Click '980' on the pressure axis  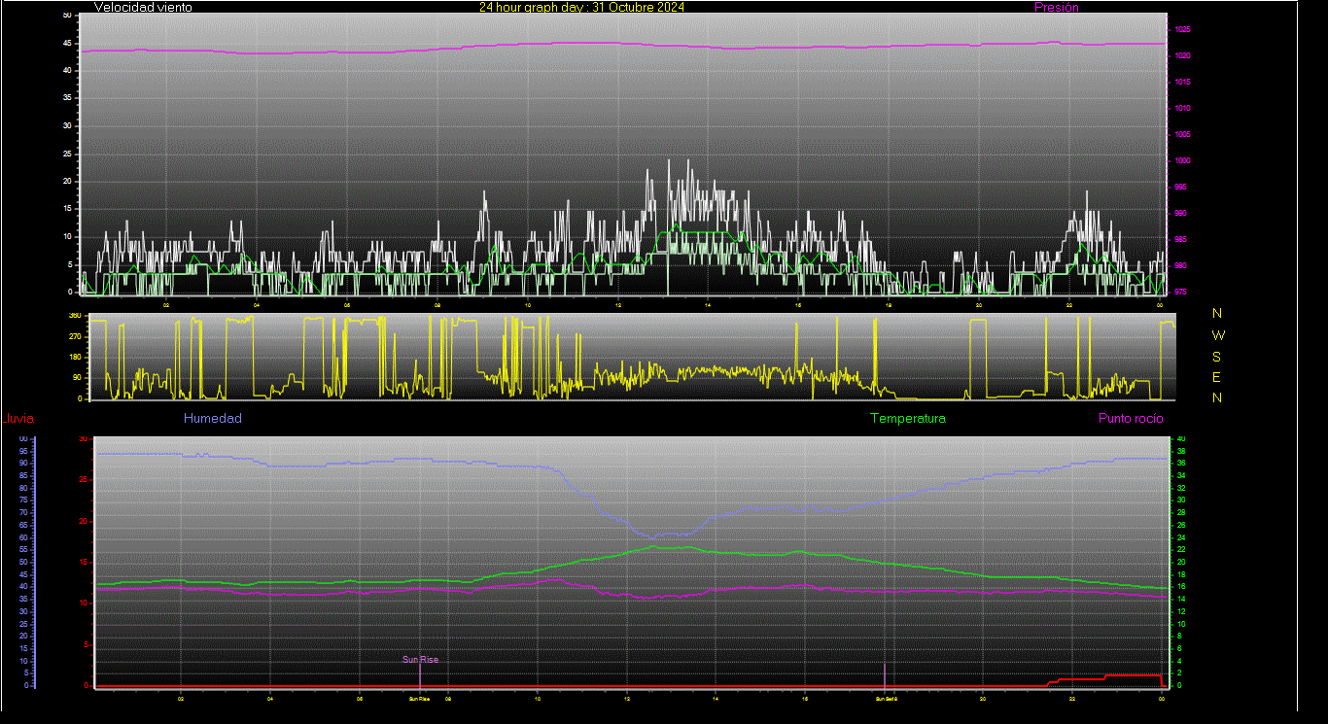coord(1179,266)
